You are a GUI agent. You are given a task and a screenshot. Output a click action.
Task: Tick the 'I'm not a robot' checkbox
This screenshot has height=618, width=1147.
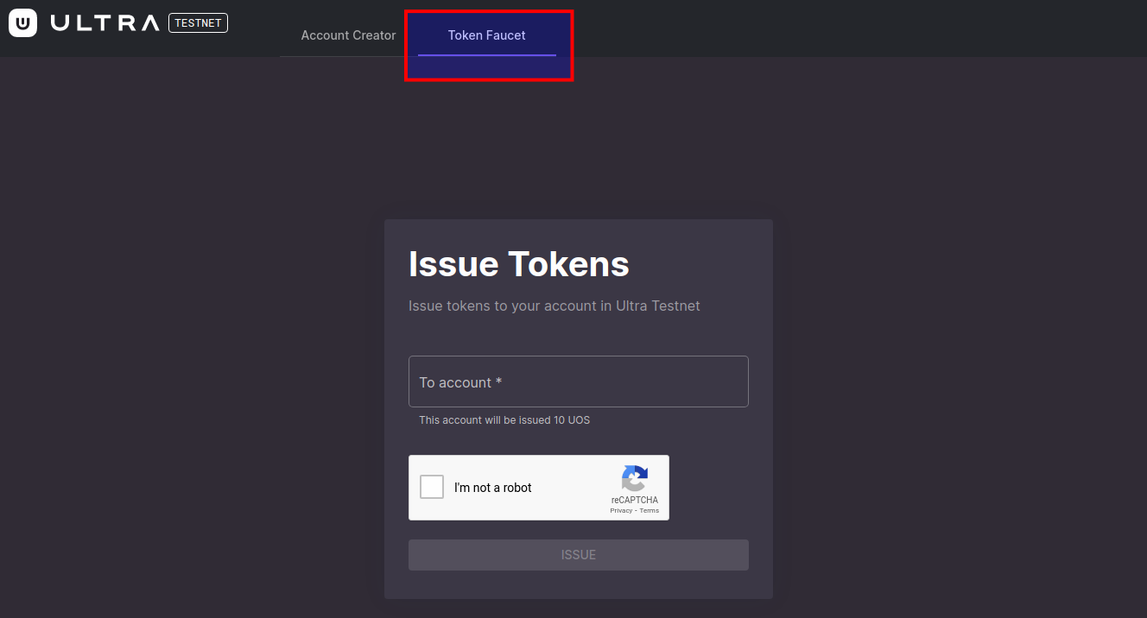432,487
